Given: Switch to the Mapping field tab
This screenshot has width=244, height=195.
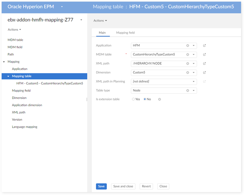Looking at the screenshot, I should click(x=125, y=33).
